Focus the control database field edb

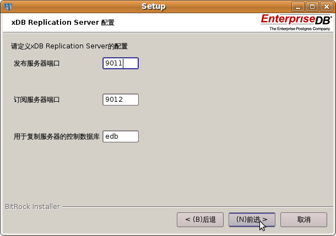[x=121, y=136]
